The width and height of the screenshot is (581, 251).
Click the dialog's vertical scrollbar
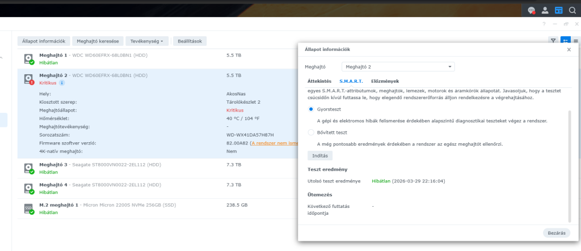click(570, 164)
